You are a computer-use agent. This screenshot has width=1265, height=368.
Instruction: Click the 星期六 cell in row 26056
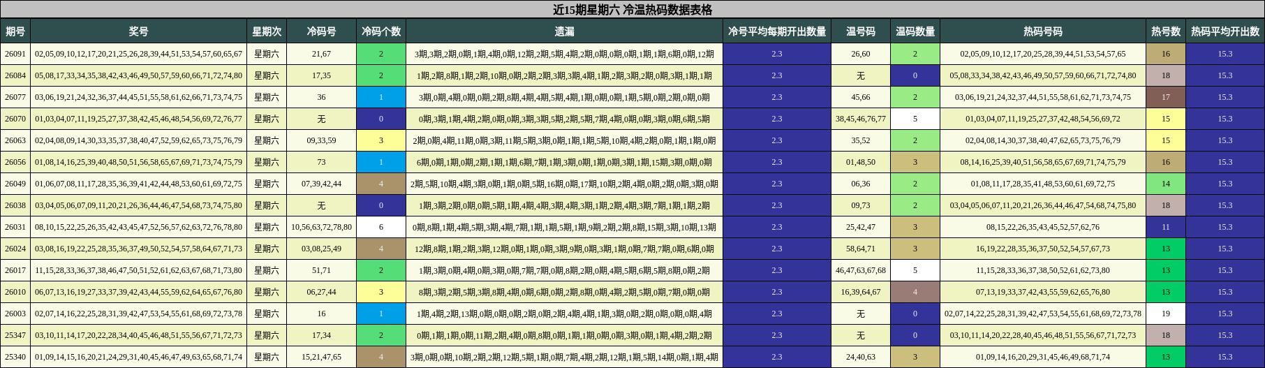(267, 162)
